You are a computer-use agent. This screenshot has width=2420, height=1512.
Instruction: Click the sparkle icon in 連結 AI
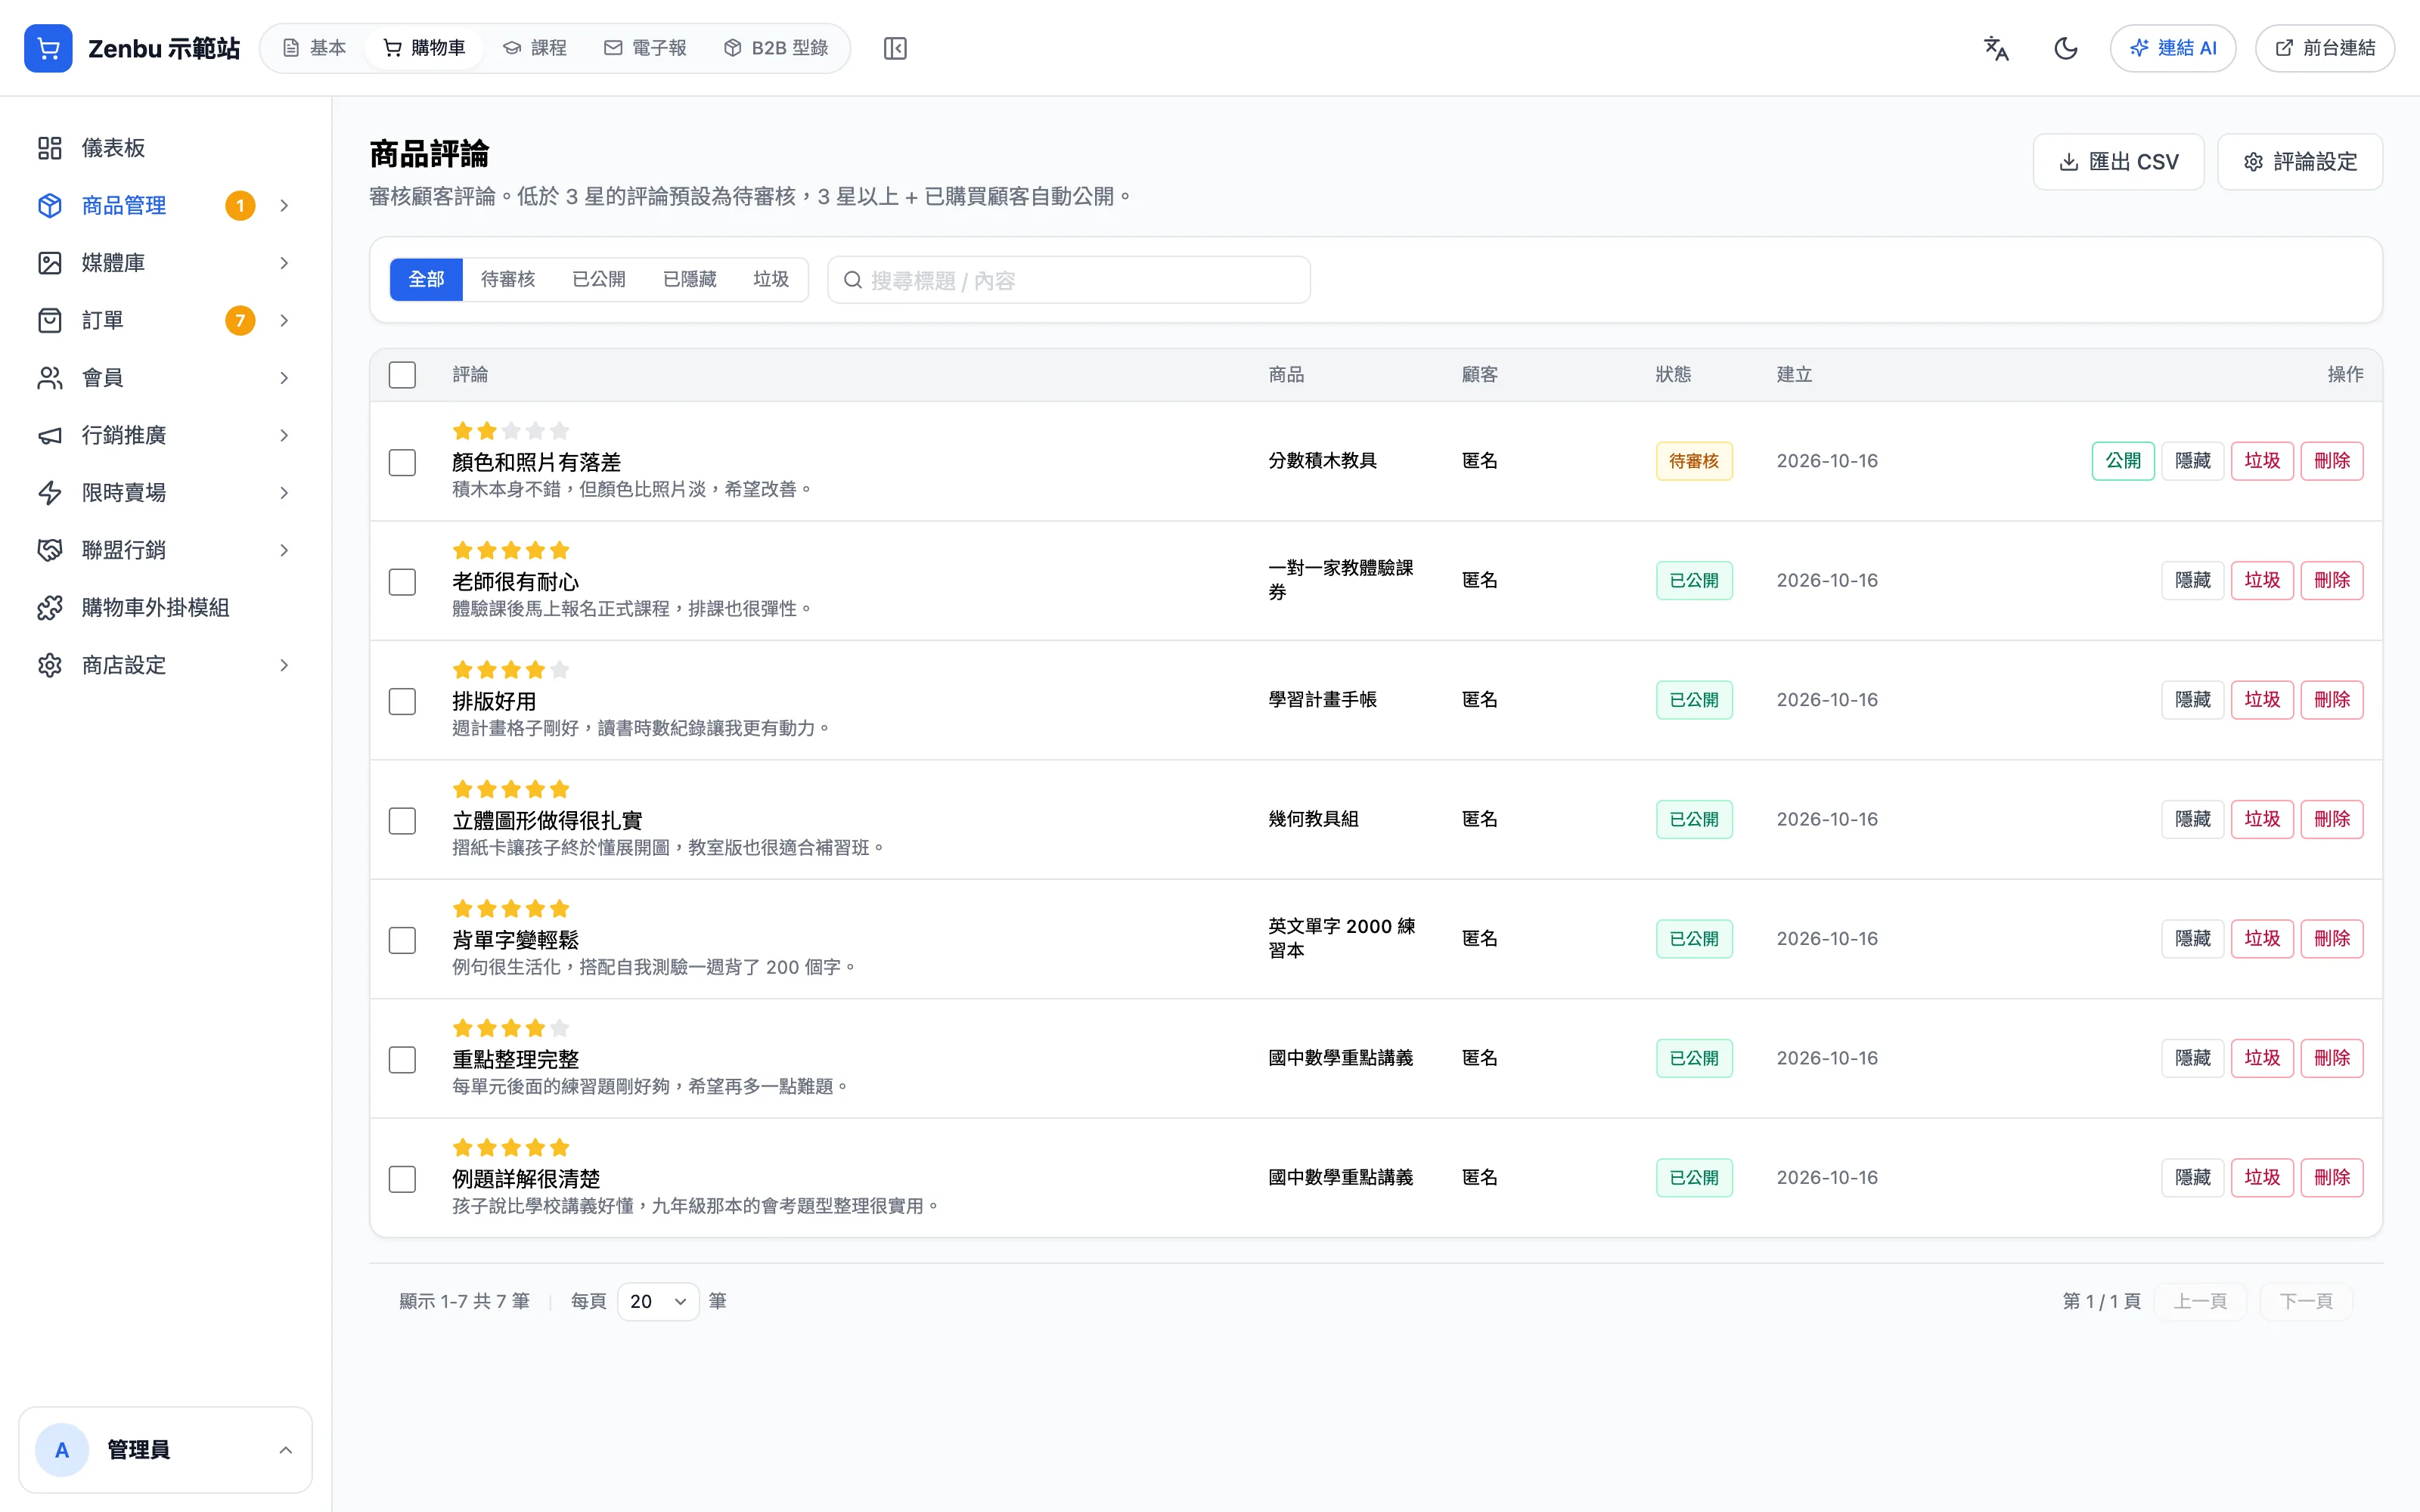click(x=2139, y=48)
